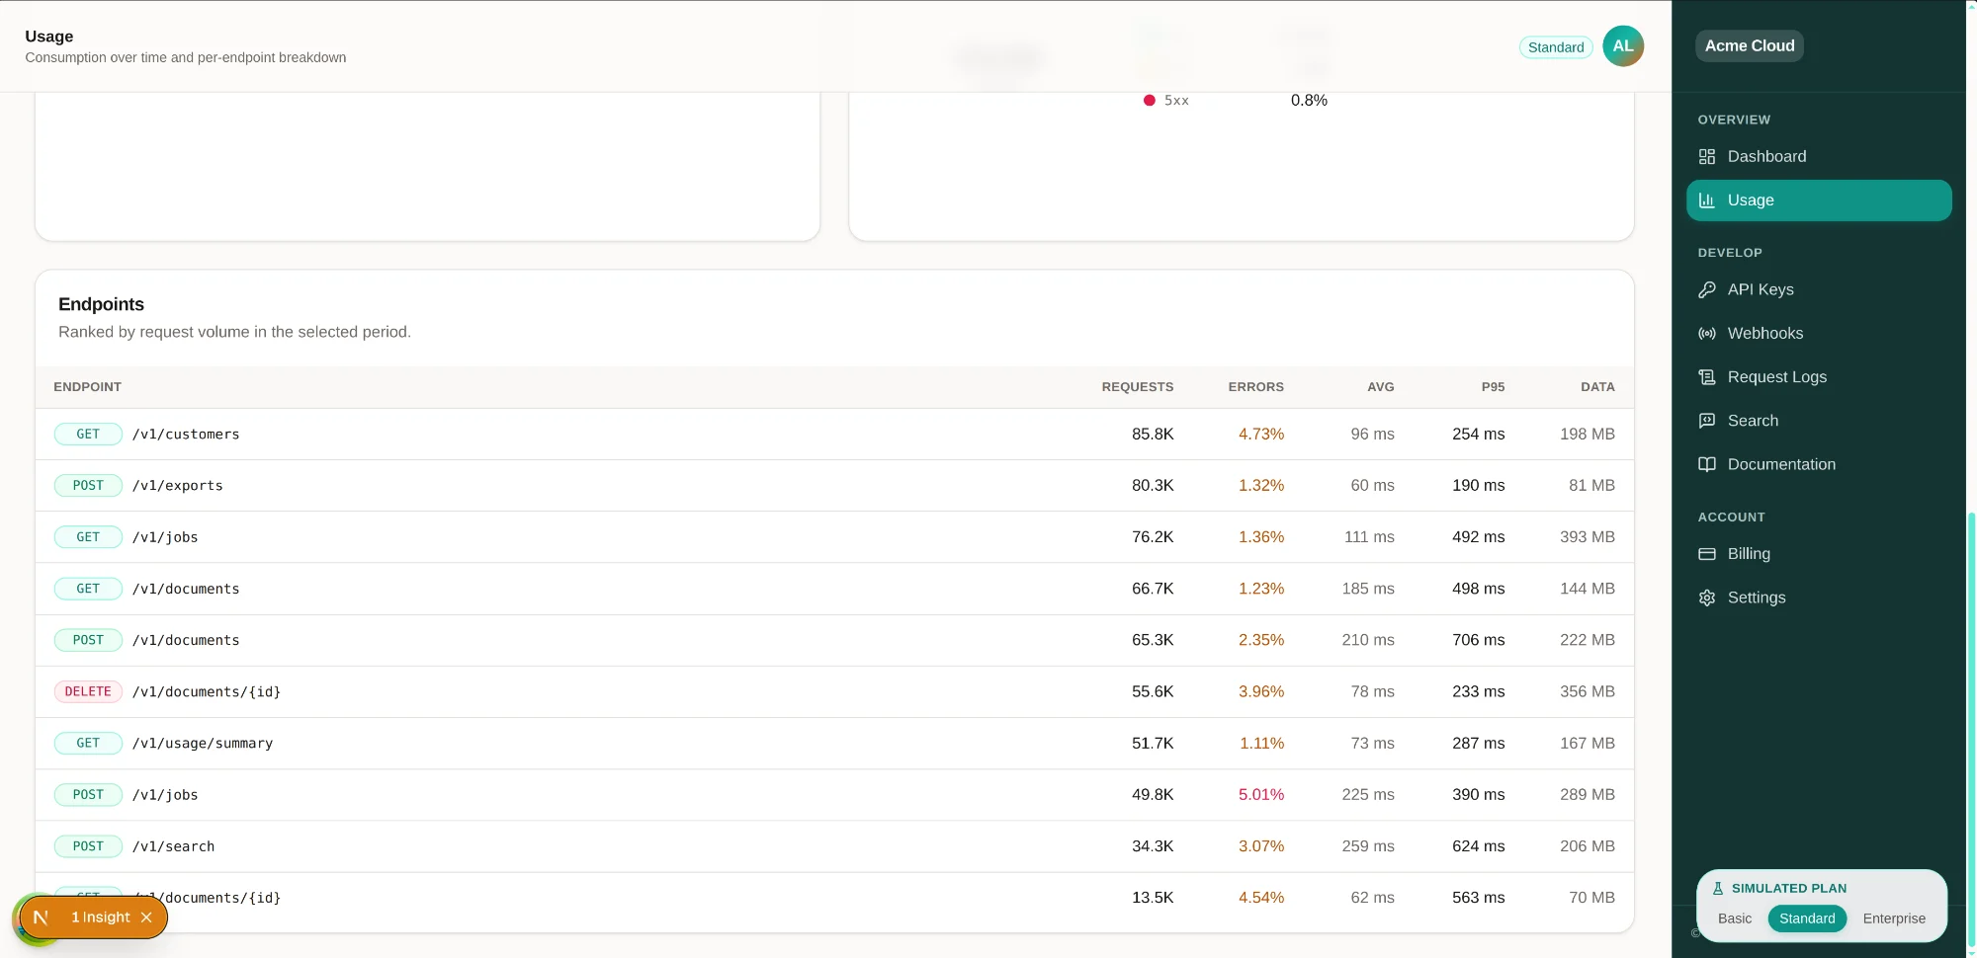Click the red 5xx legend dot
This screenshot has width=1977, height=958.
(1149, 100)
